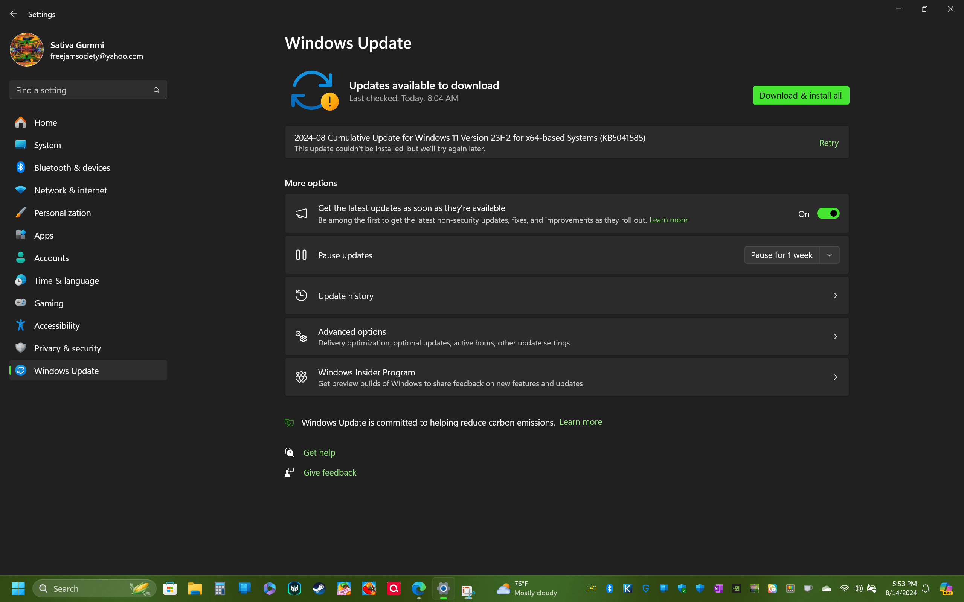Turn off get latest updates toggle
Viewport: 964px width, 602px height.
(828, 214)
